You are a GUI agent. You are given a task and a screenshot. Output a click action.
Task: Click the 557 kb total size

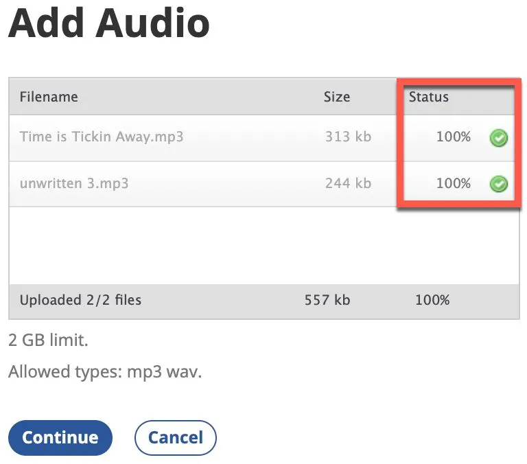[327, 300]
